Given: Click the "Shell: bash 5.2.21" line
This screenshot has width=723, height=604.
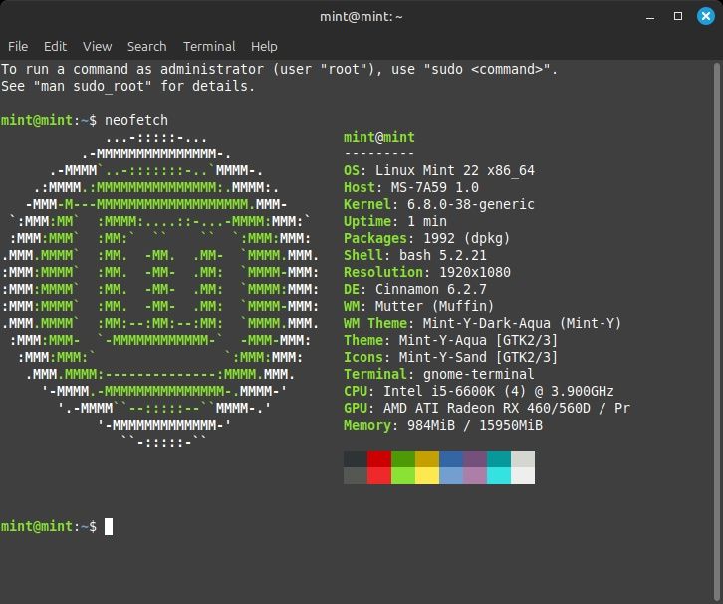Looking at the screenshot, I should pyautogui.click(x=415, y=255).
